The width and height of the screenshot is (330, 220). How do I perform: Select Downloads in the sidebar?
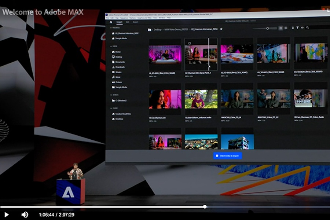pyautogui.click(x=118, y=67)
